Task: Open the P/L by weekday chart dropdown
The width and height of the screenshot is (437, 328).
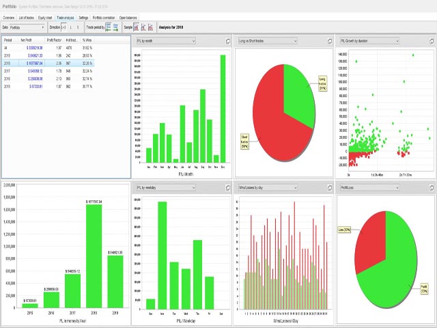Action: pyautogui.click(x=166, y=187)
